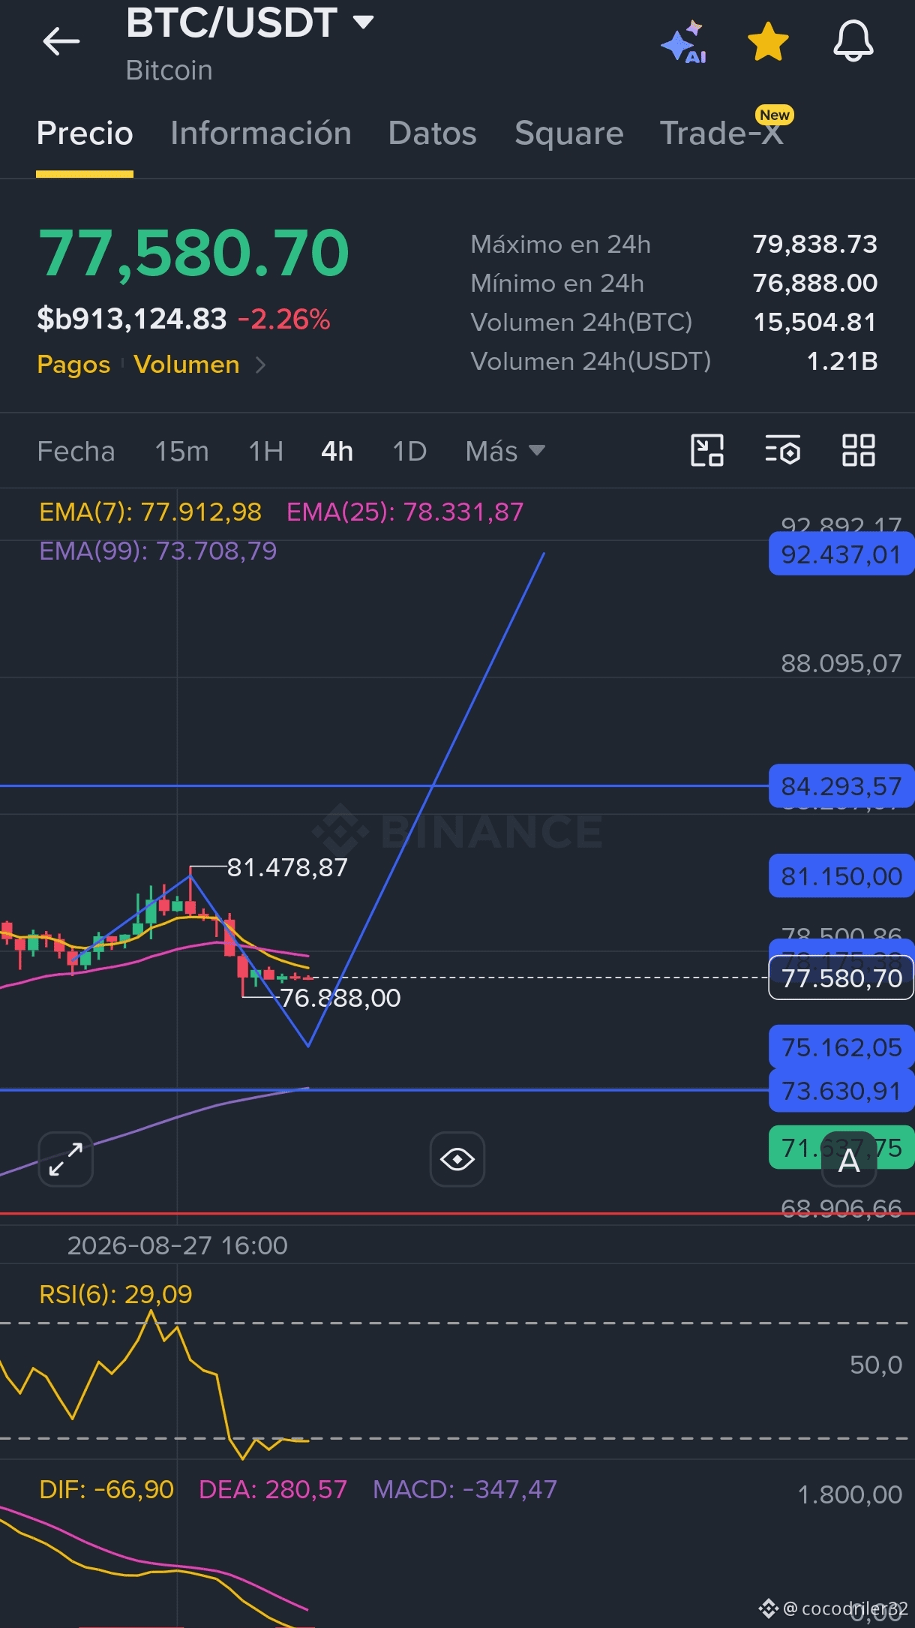The image size is (915, 1628).
Task: Tap the A auto-scale button
Action: pos(849,1161)
